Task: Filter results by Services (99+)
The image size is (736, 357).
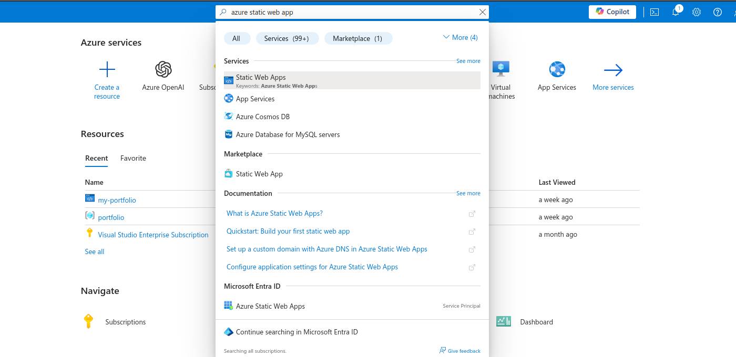Action: (287, 38)
